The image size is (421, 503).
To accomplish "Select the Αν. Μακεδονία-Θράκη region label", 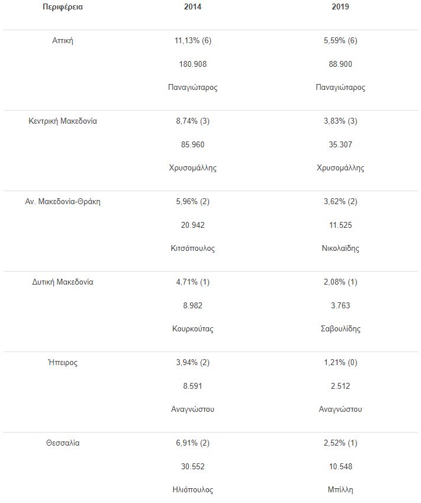I will coord(63,201).
